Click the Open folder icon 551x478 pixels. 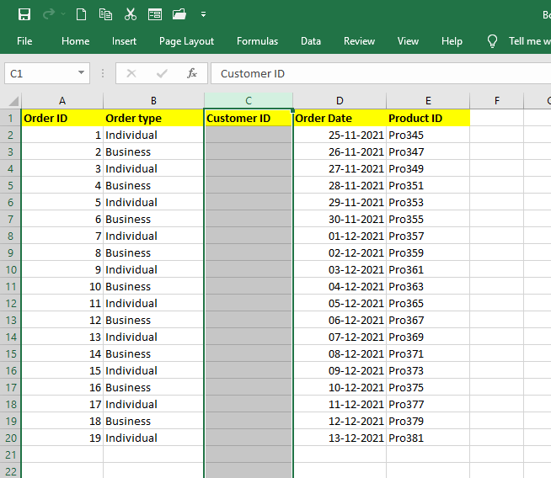[179, 14]
